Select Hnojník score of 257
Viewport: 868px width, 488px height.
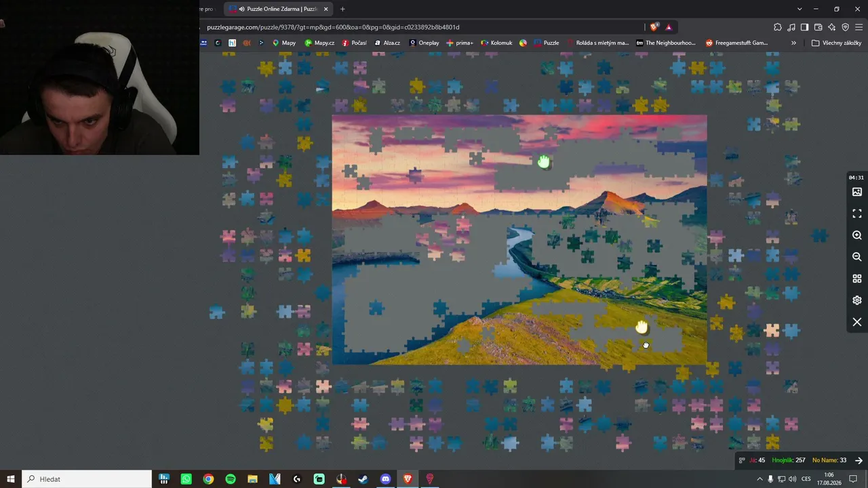coord(789,460)
